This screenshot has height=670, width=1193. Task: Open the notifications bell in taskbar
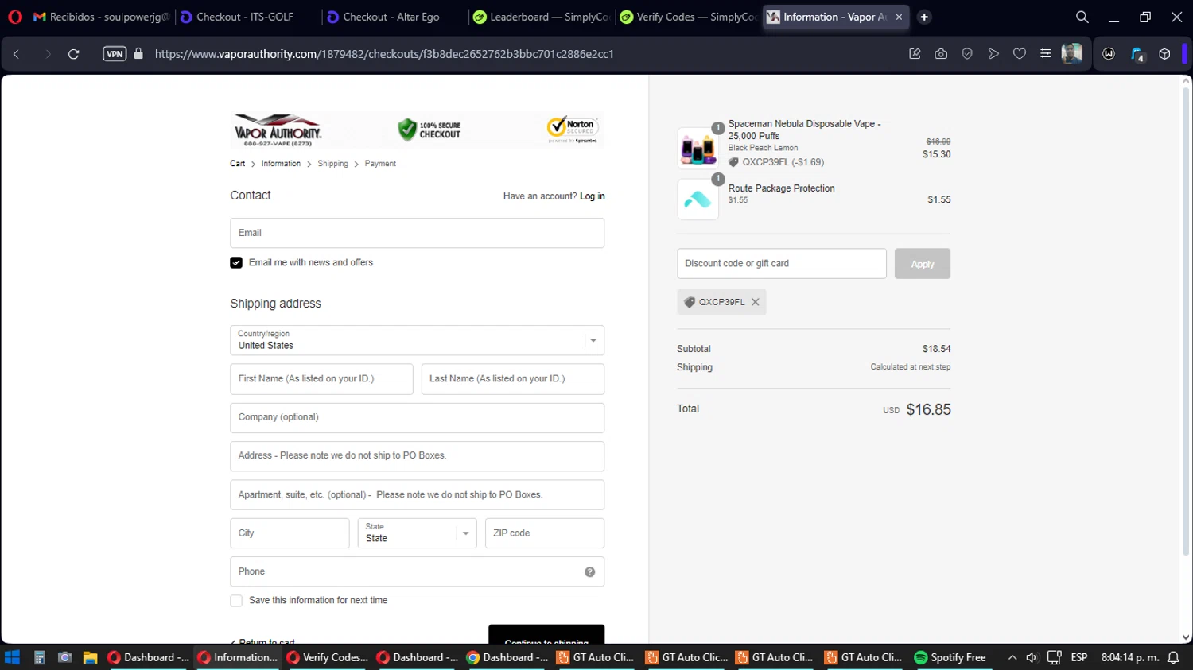click(1173, 657)
